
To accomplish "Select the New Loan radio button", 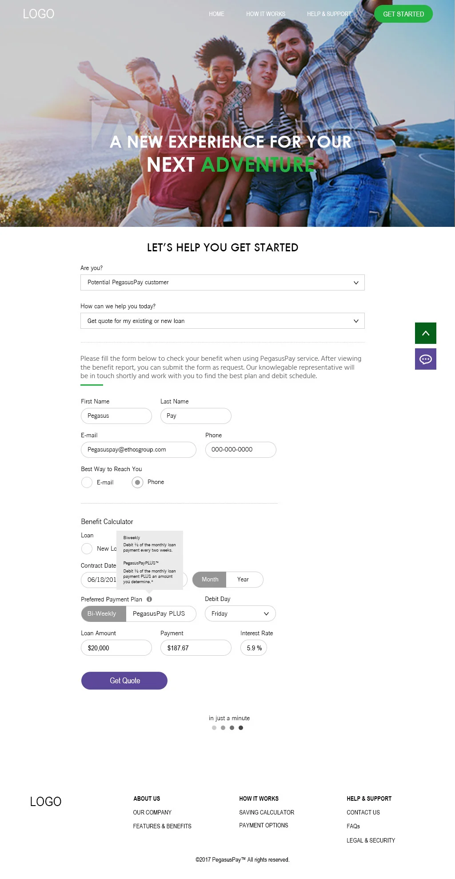I will [x=87, y=548].
